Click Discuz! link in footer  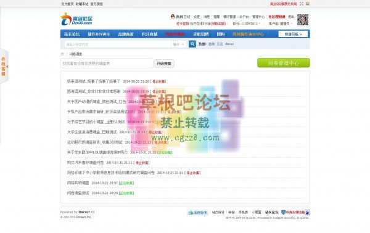84,212
